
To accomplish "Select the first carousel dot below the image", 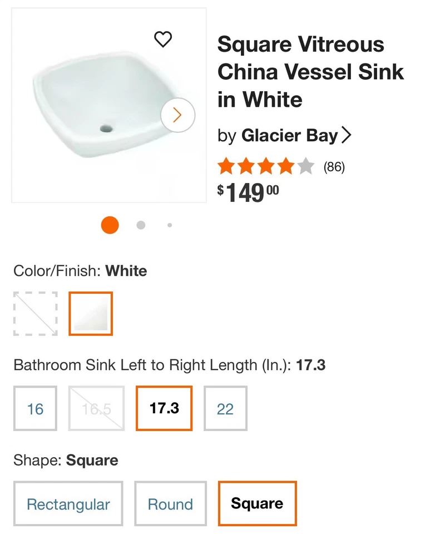I will point(110,225).
